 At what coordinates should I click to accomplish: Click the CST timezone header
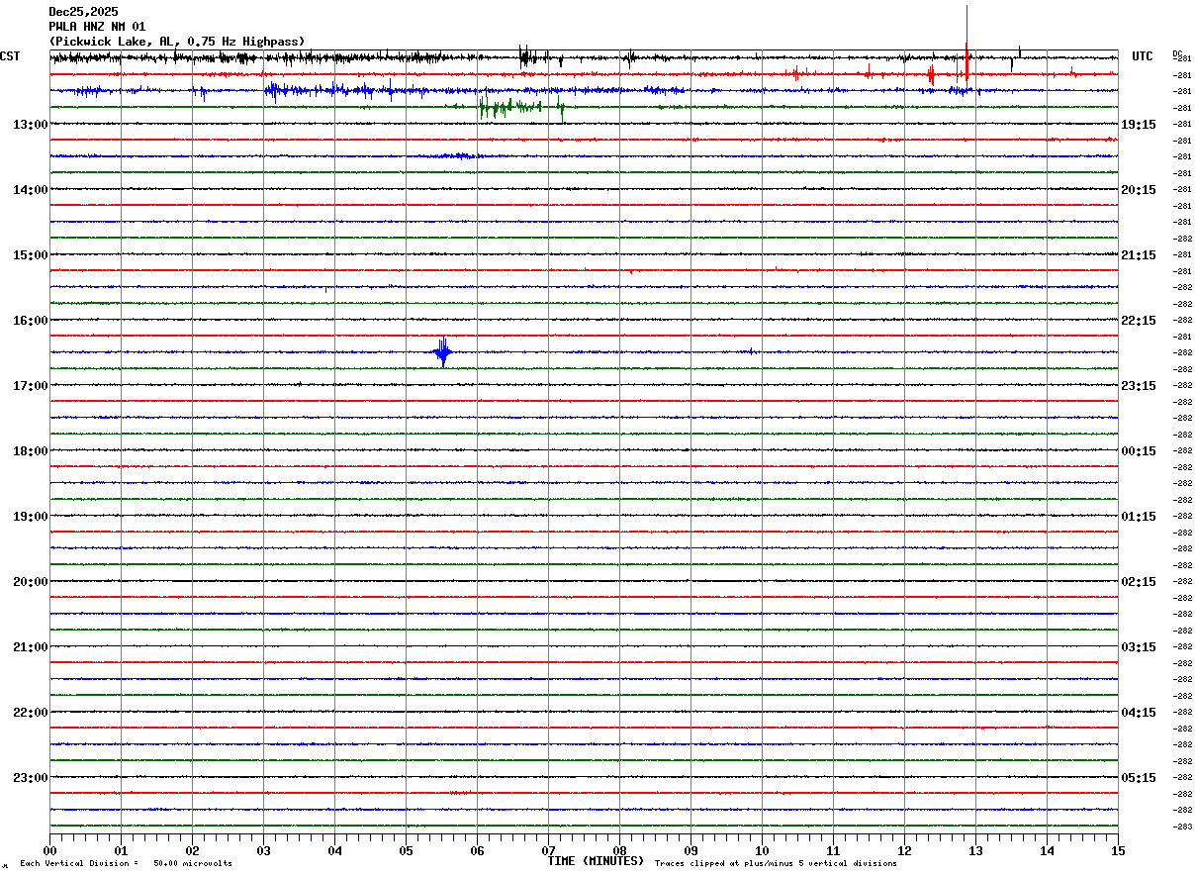point(10,56)
